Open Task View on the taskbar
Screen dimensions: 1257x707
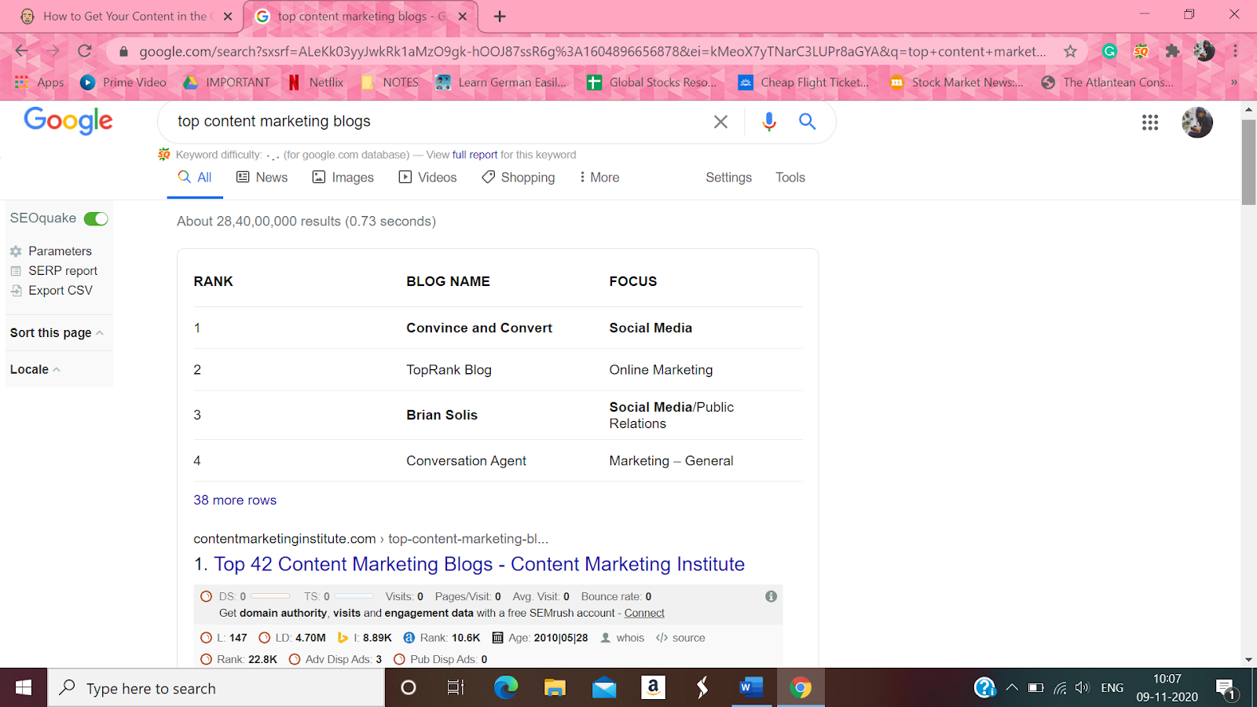tap(456, 688)
